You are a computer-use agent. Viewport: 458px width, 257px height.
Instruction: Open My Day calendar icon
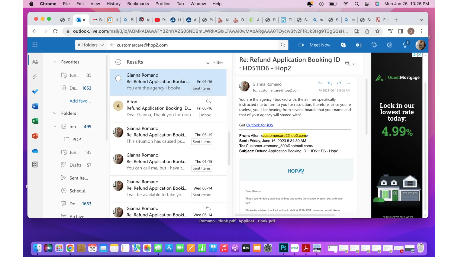[374, 45]
